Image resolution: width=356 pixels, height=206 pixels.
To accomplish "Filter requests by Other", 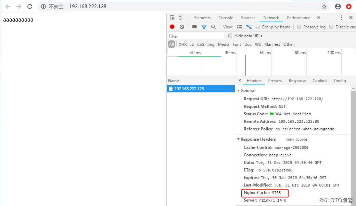I will (289, 44).
